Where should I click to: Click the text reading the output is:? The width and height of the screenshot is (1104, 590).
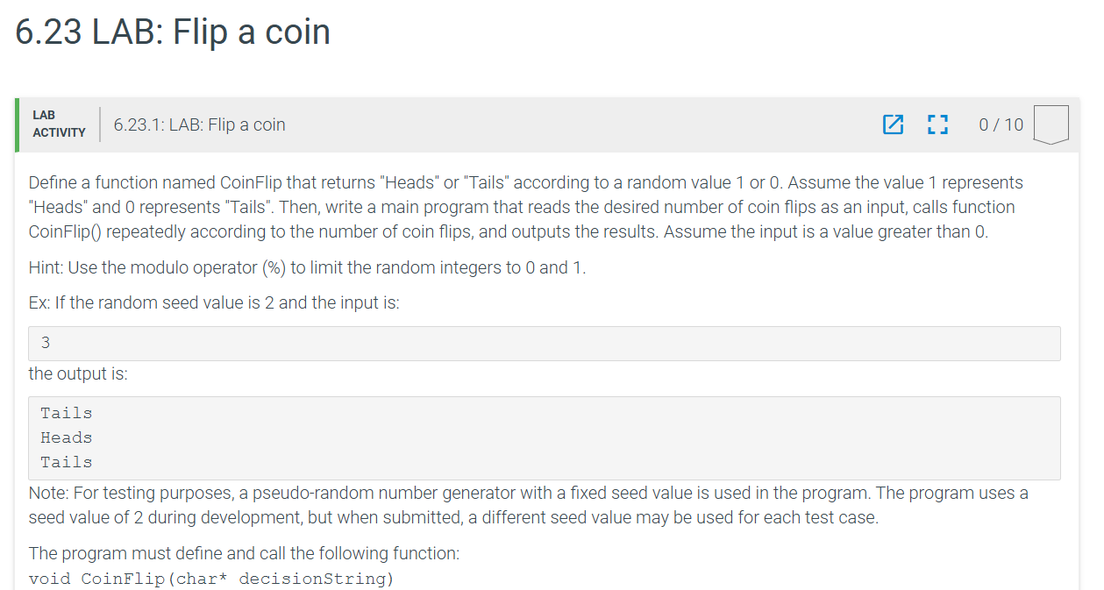75,373
